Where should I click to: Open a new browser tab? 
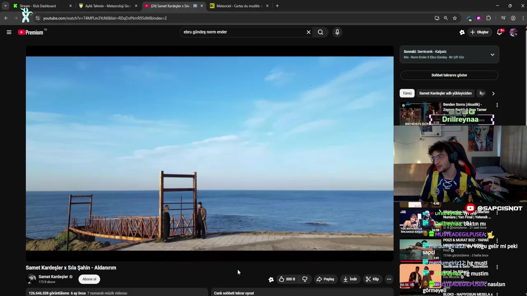coord(277,6)
